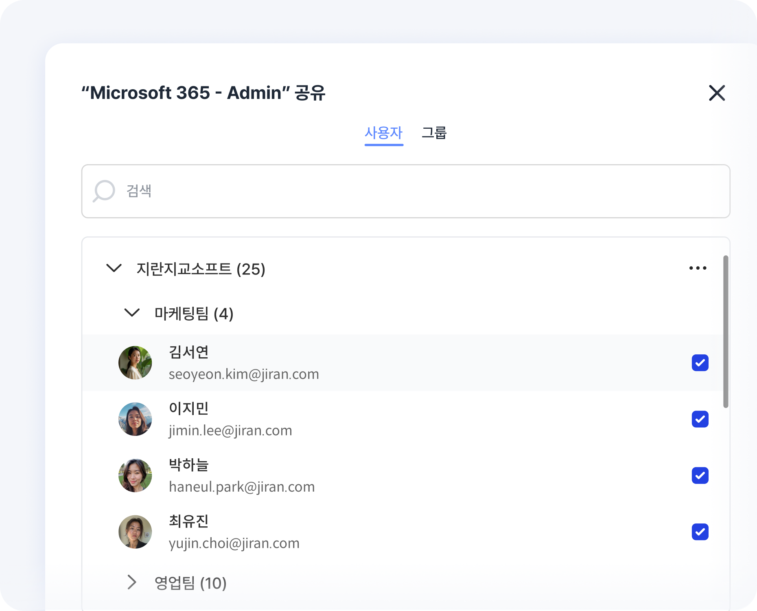Viewport: 757px width, 611px height.
Task: Expand the 영업팀 team list
Action: point(132,582)
